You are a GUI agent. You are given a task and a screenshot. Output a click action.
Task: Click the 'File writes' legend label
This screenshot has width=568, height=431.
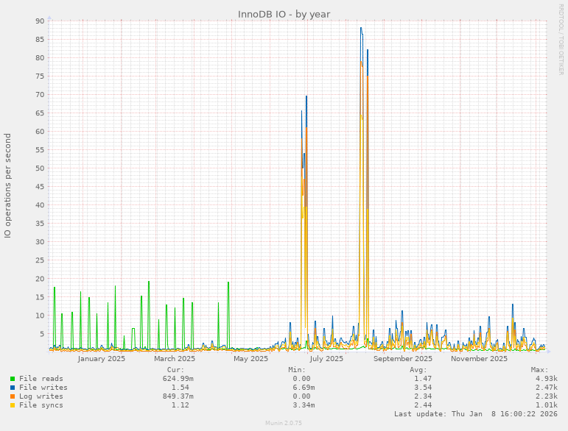[x=43, y=388]
